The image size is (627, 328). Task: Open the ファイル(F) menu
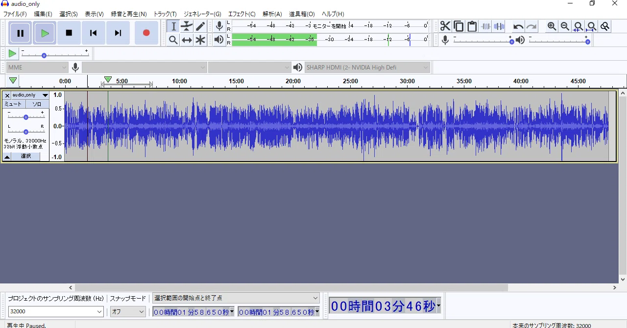[x=15, y=14]
